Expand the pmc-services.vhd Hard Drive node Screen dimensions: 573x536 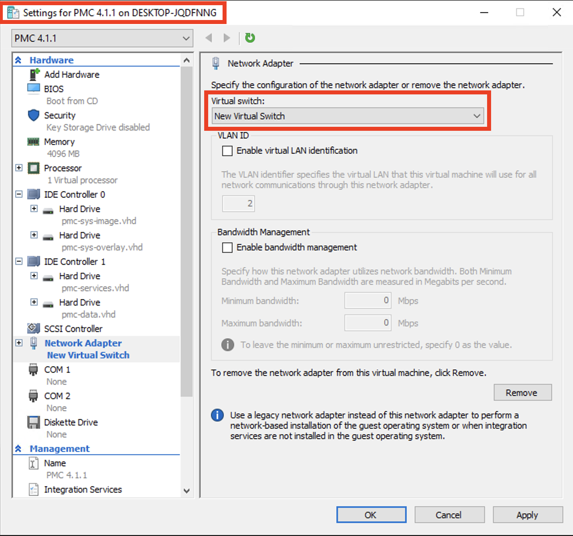(x=34, y=276)
